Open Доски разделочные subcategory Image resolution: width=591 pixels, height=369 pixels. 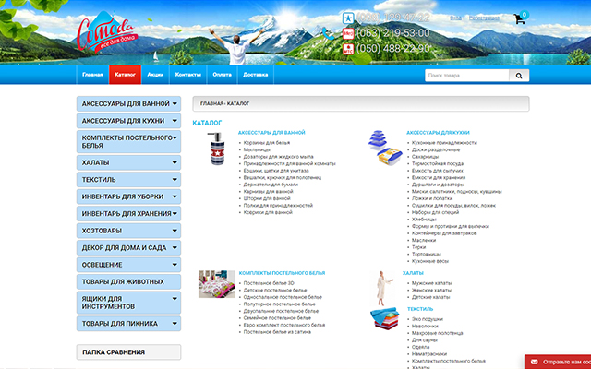pos(436,149)
